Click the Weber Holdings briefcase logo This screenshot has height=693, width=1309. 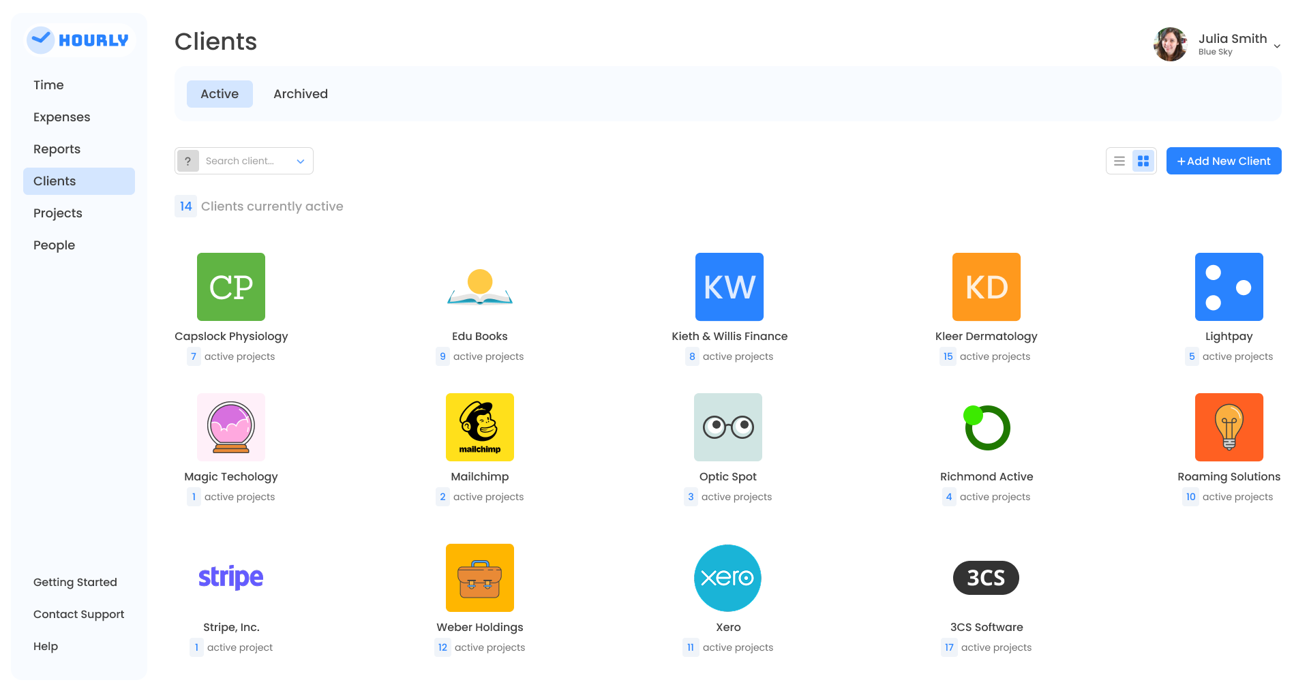click(x=480, y=578)
